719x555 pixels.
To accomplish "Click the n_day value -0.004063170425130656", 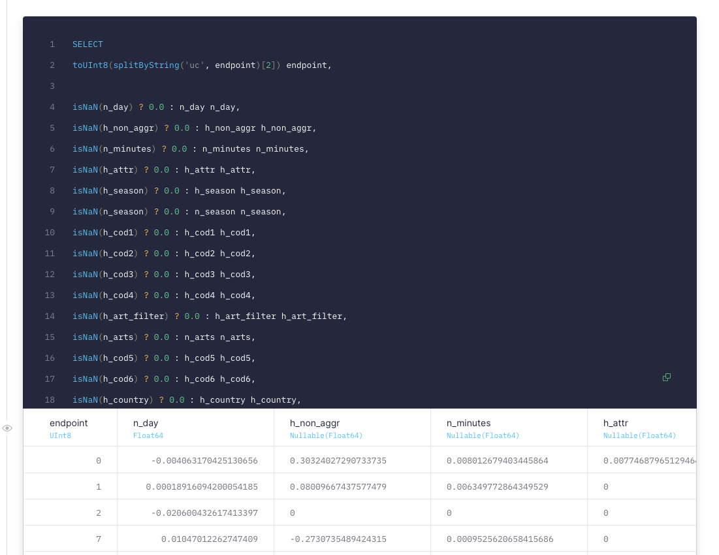I will tap(204, 461).
